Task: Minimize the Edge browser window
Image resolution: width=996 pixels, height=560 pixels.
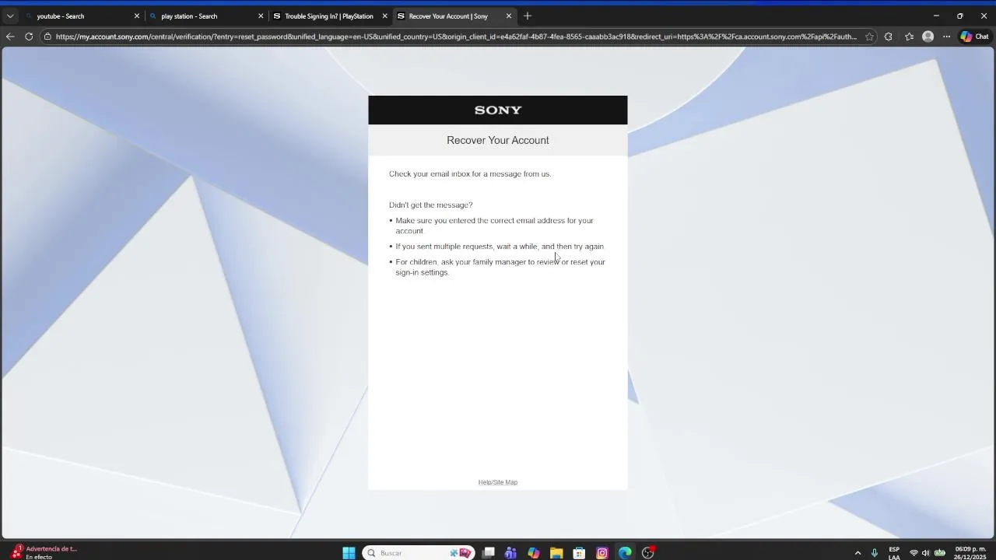Action: pos(936,16)
